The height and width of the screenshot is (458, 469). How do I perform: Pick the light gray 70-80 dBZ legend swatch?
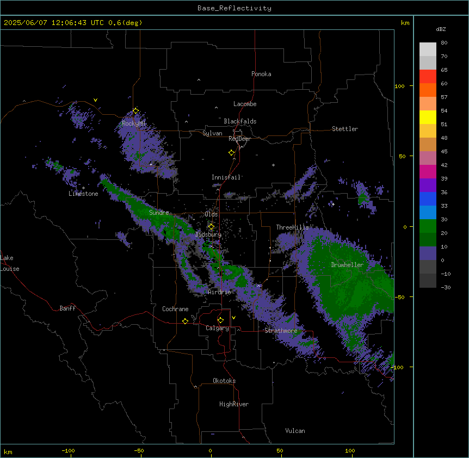click(x=428, y=49)
